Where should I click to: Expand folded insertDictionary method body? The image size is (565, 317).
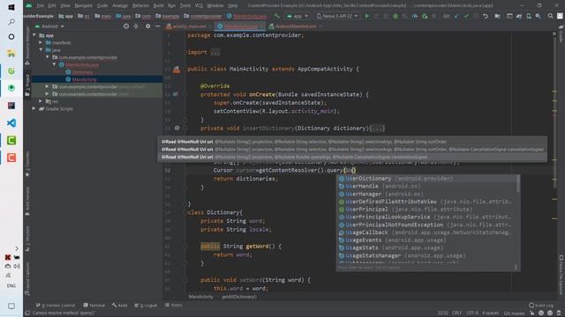pyautogui.click(x=377, y=129)
